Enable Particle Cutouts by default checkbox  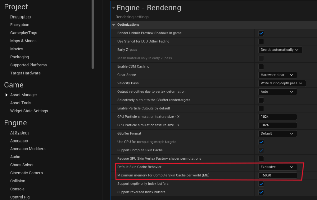point(261,109)
